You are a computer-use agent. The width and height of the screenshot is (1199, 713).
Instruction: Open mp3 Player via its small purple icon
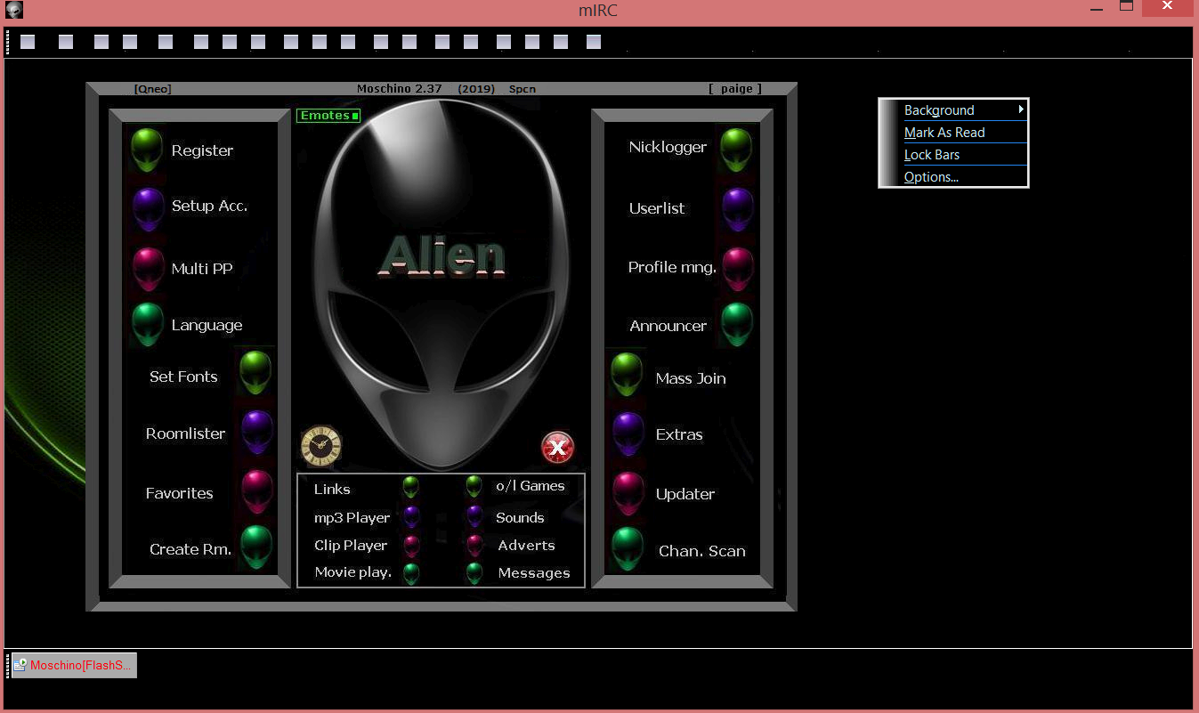[x=411, y=517]
